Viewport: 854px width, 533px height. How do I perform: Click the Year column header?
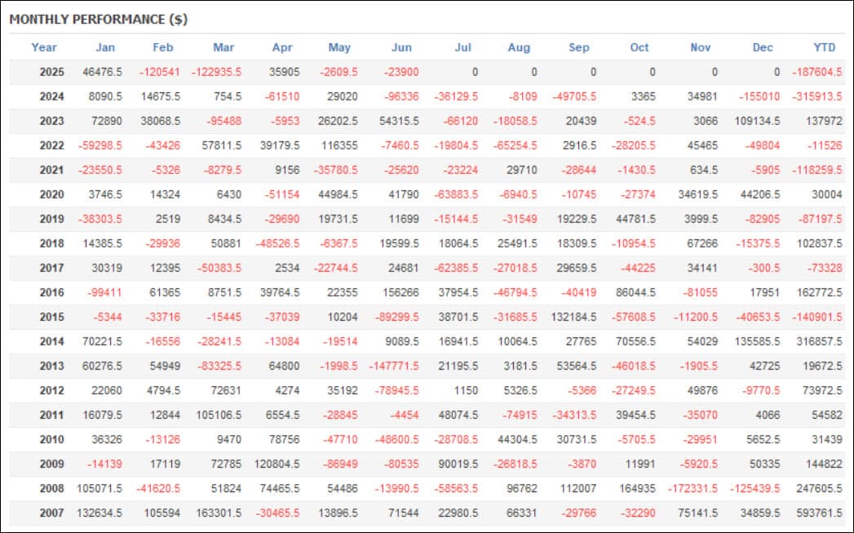coord(43,47)
